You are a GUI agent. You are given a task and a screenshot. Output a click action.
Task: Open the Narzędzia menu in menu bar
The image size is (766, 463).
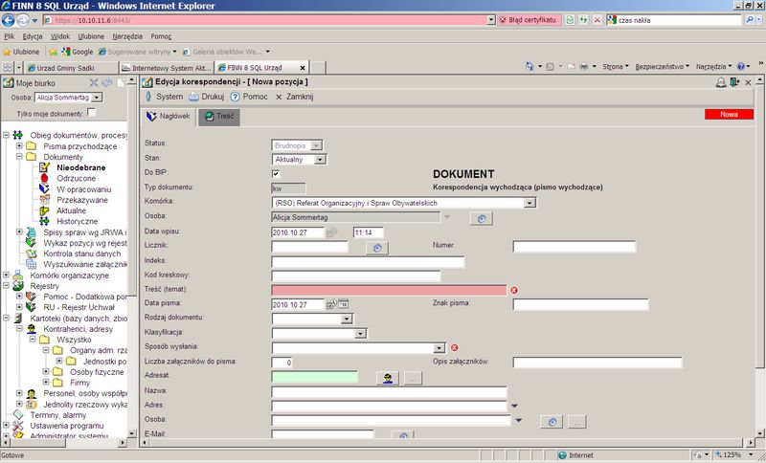coord(127,36)
